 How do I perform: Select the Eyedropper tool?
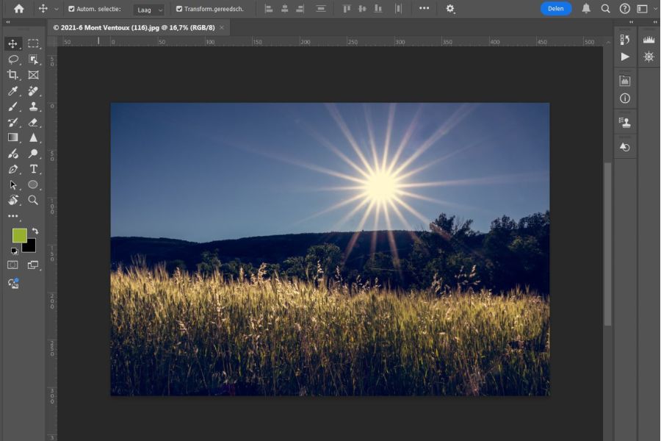[12, 91]
